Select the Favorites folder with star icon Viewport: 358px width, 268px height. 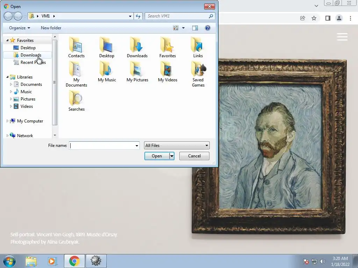[x=167, y=47]
